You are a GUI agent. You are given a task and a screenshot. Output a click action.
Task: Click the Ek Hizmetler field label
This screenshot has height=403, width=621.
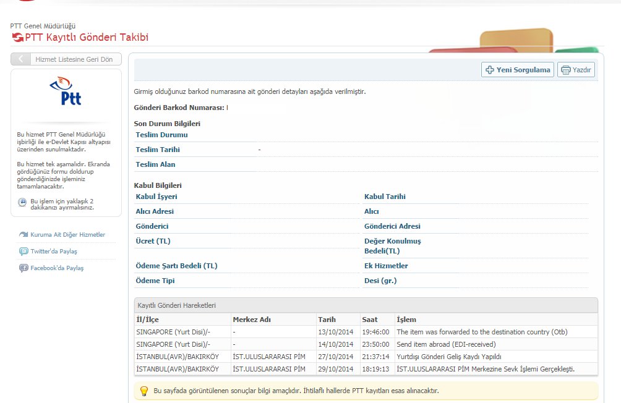(386, 266)
